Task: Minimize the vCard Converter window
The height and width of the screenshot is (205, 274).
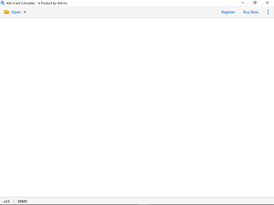Action: (x=243, y=3)
